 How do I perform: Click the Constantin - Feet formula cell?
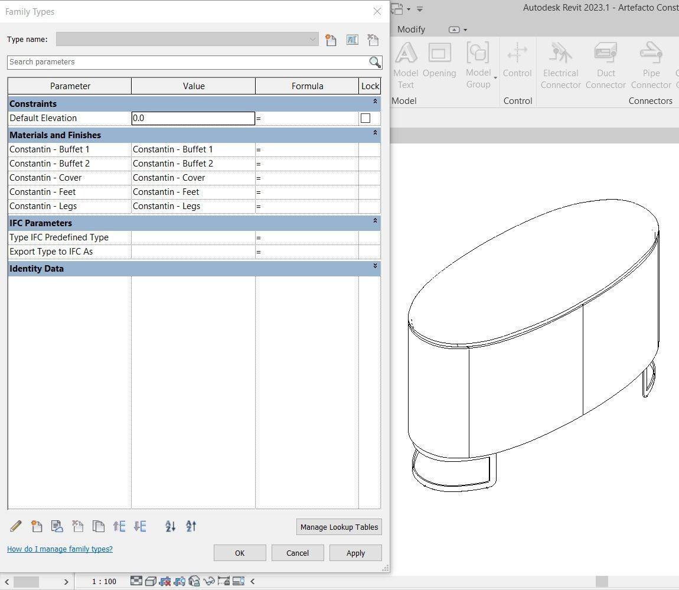coord(307,192)
